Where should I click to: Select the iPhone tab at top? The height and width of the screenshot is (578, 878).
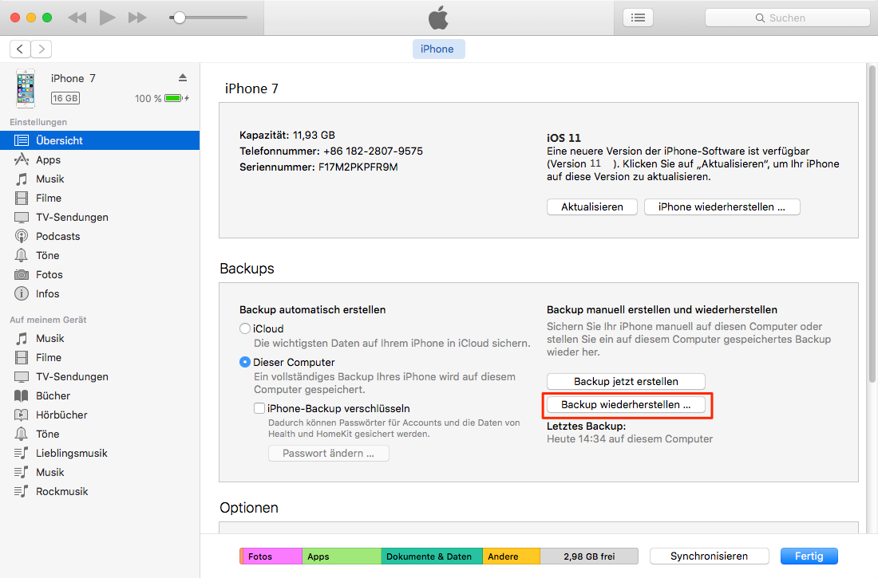pos(437,49)
